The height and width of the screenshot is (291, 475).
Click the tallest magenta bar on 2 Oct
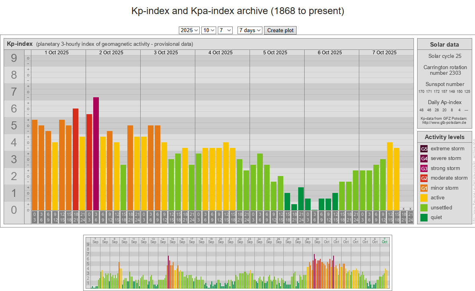(96, 153)
